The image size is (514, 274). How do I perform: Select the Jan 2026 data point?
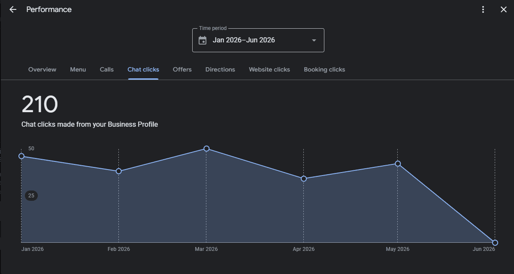[21, 156]
